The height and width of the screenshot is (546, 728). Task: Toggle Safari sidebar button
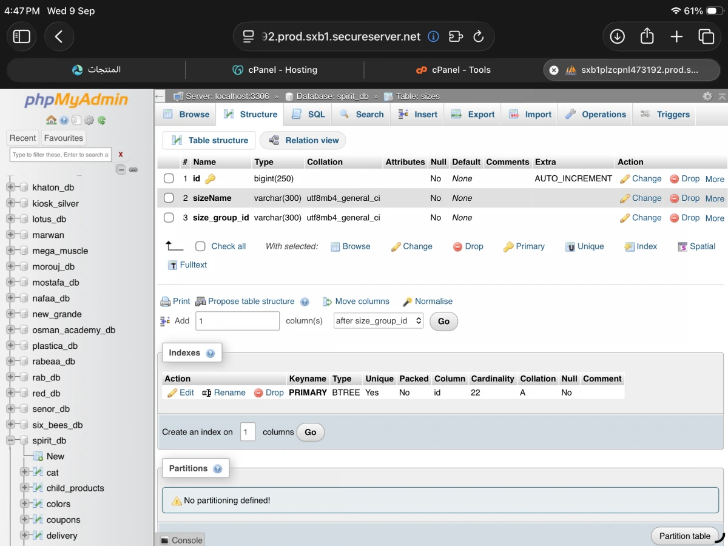coord(22,37)
